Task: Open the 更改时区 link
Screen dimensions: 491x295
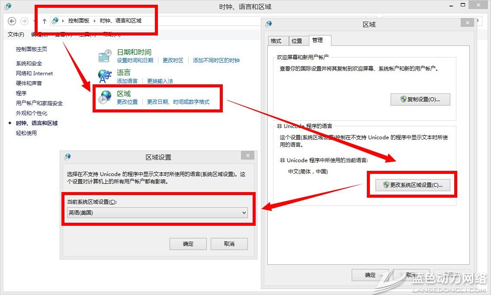Action: 173,61
